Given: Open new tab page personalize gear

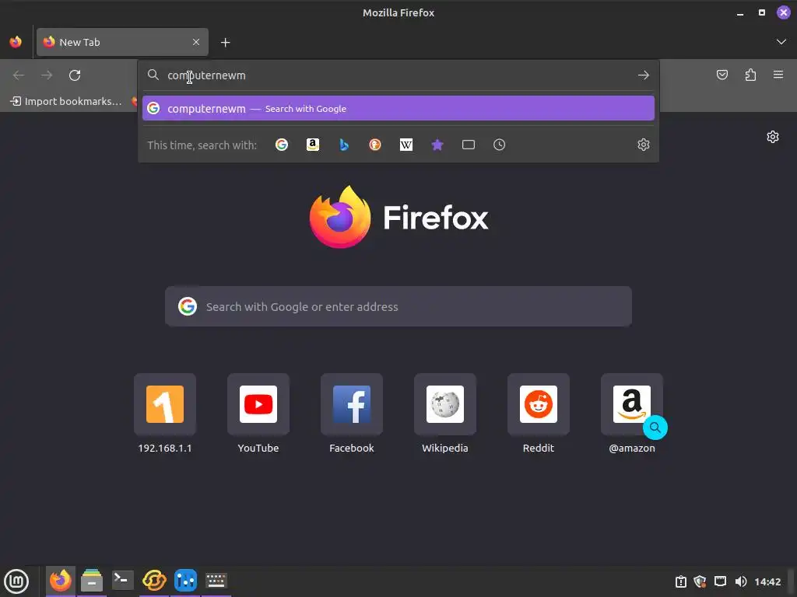Looking at the screenshot, I should [773, 137].
